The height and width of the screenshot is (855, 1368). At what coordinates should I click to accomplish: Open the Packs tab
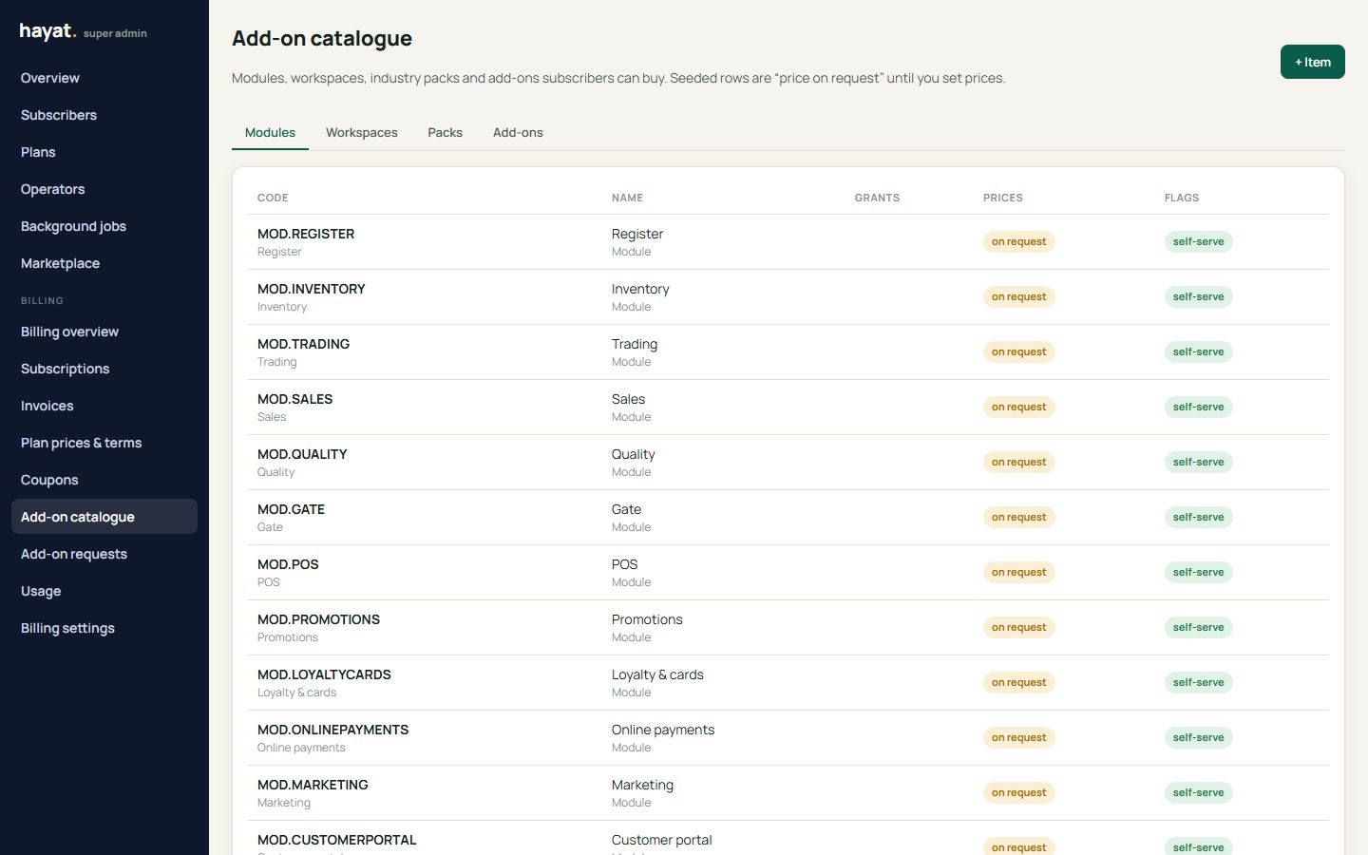point(445,132)
